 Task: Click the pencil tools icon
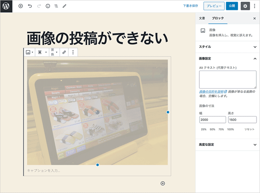(65, 6)
